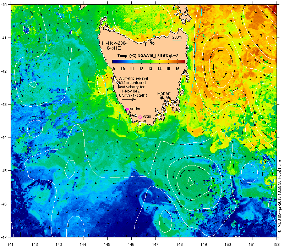Click the '147' longitude axis label
284x248 pixels.
tap(155, 244)
